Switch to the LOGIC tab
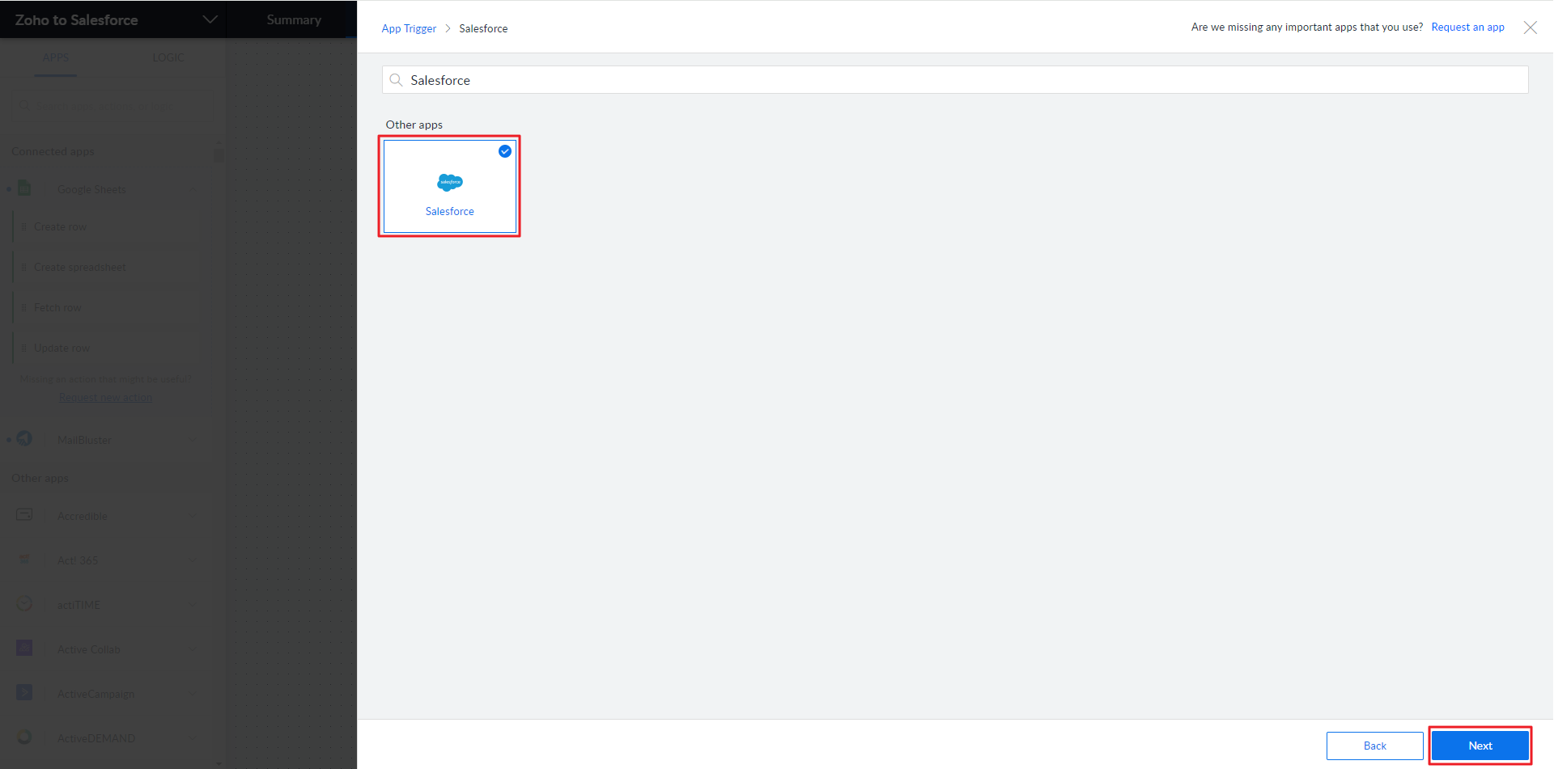Screen dimensions: 1554x769 point(168,57)
